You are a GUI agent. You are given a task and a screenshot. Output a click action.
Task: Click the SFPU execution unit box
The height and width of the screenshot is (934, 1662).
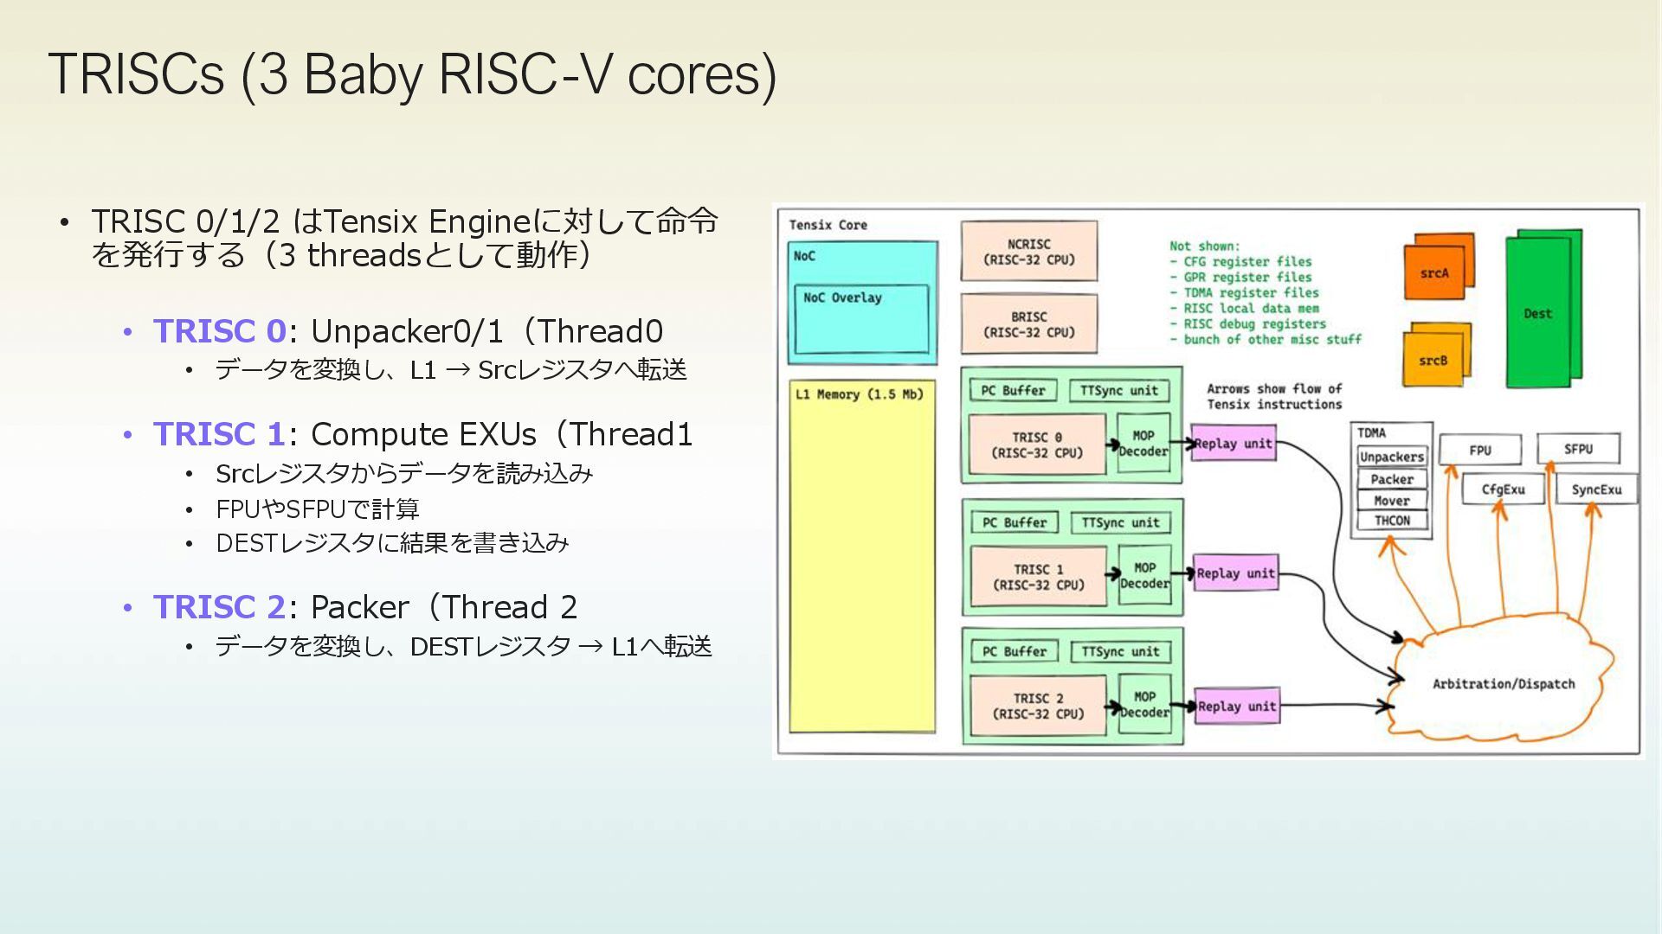point(1577,449)
